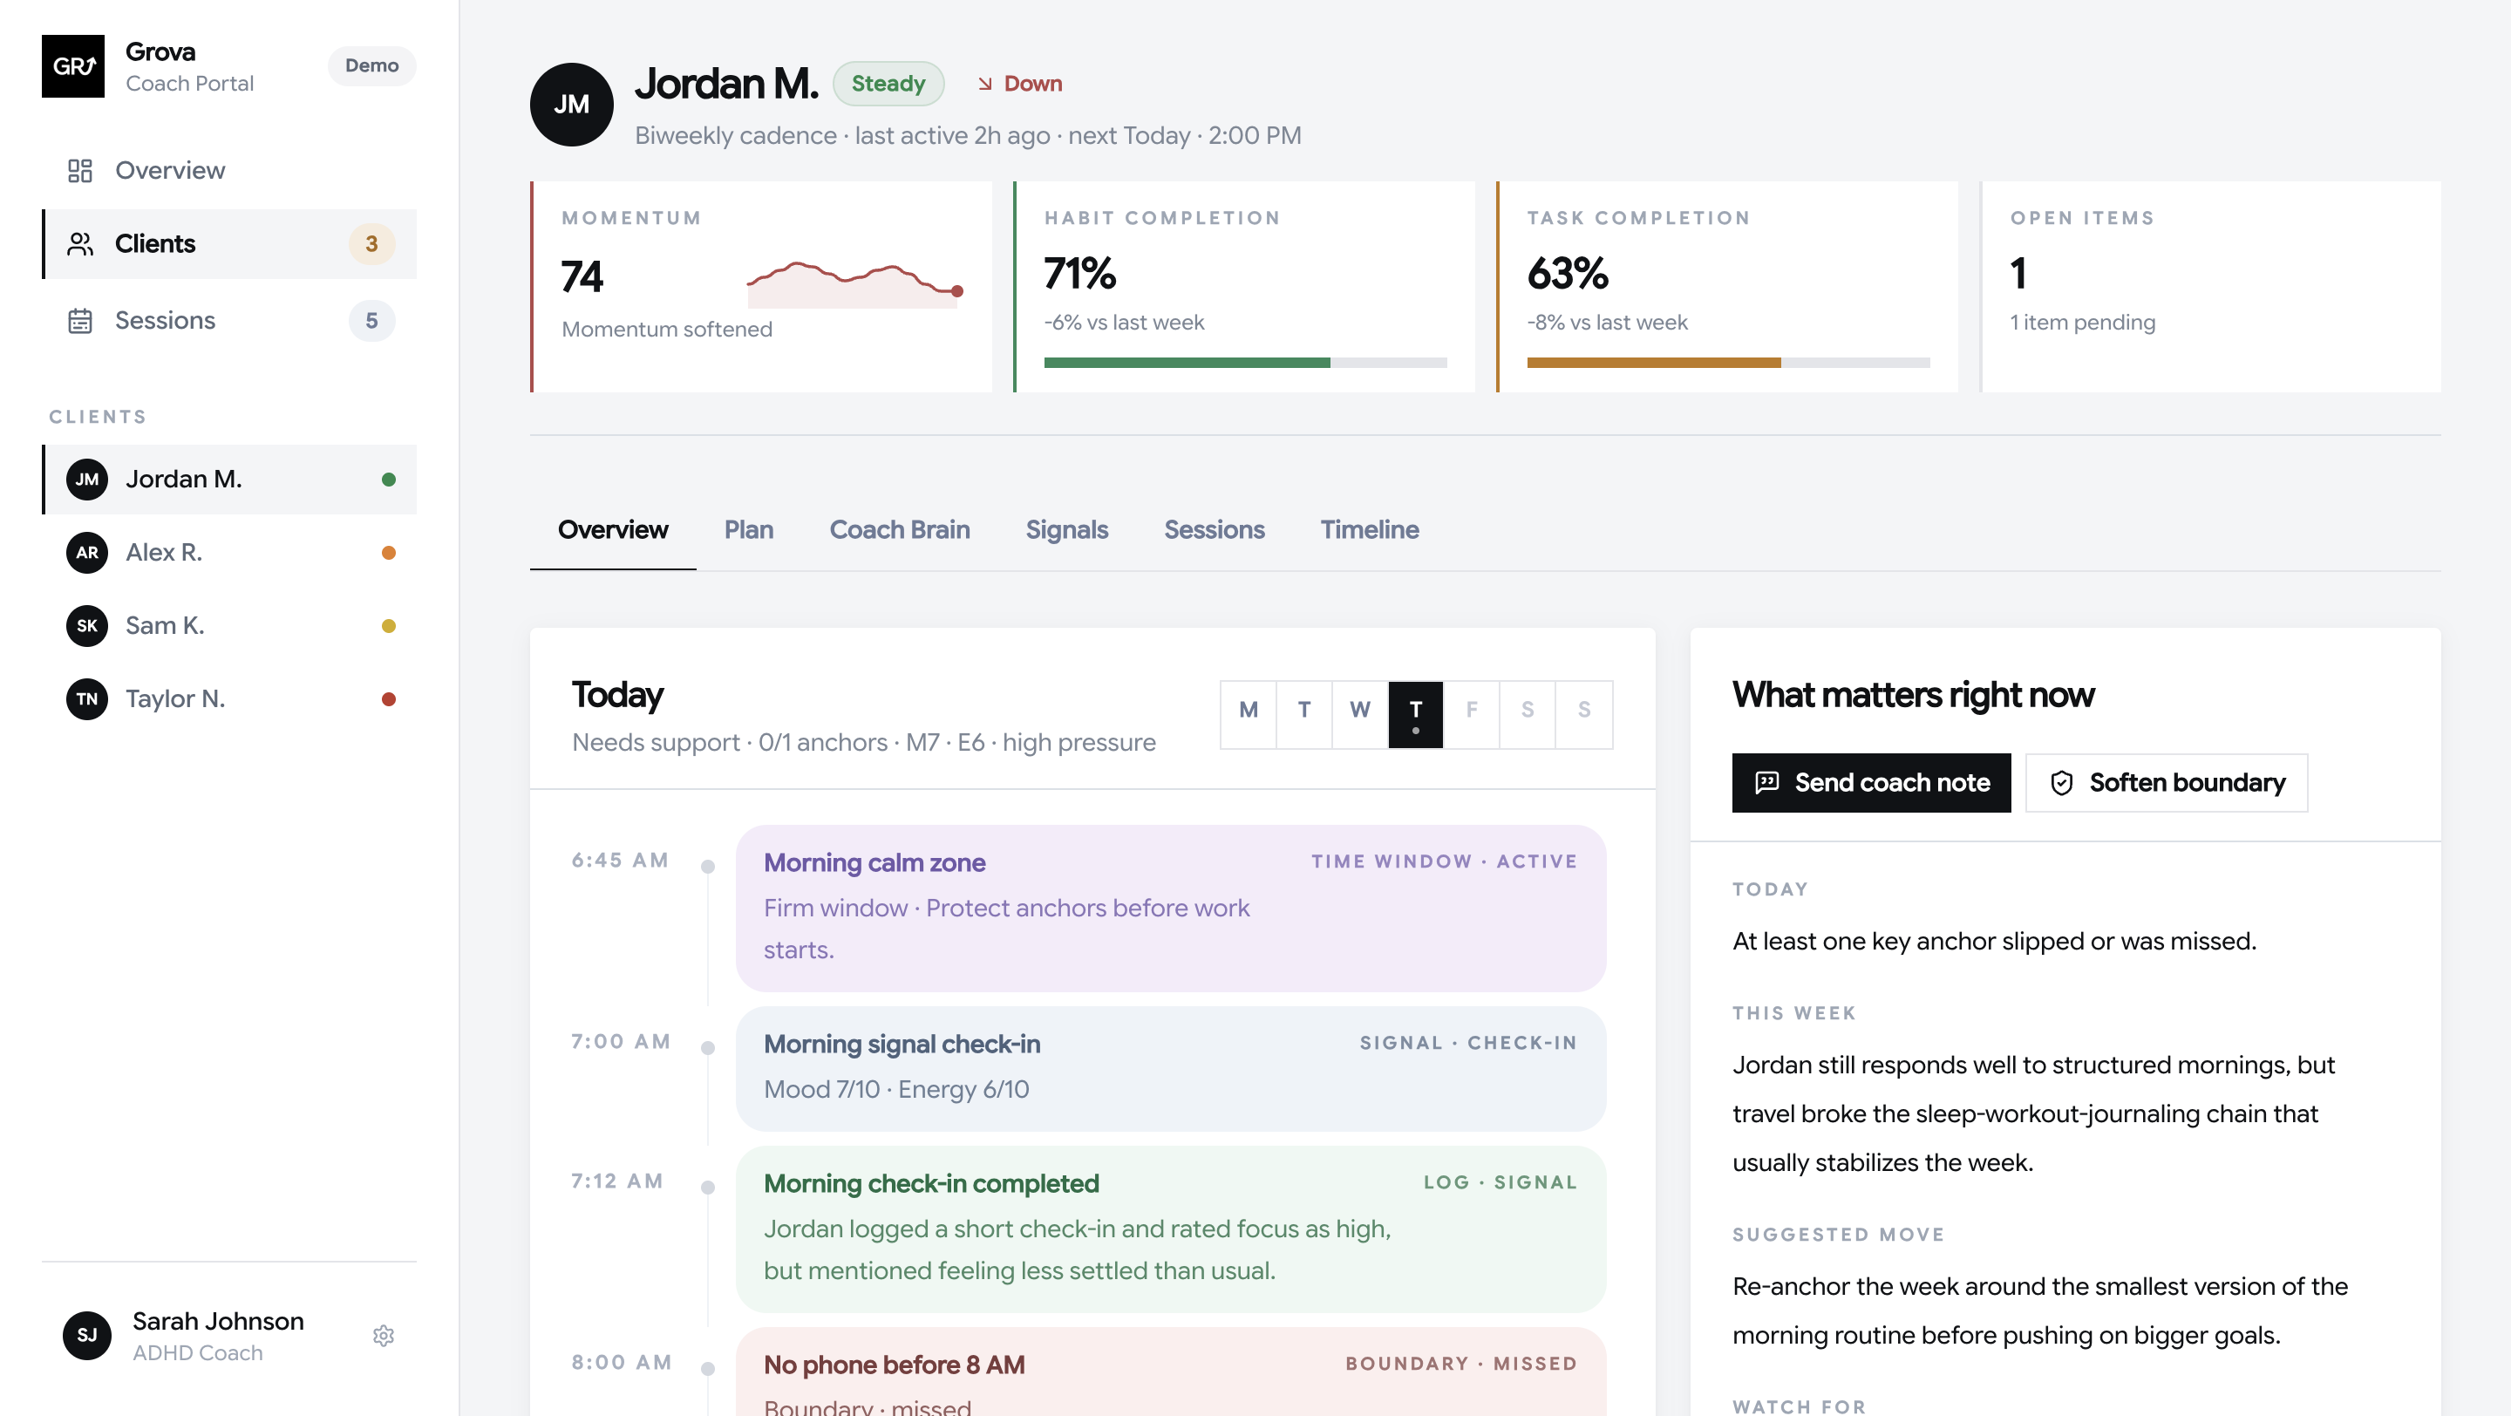Click the Demo badge in sidebar header
The image size is (2511, 1416).
pyautogui.click(x=371, y=65)
